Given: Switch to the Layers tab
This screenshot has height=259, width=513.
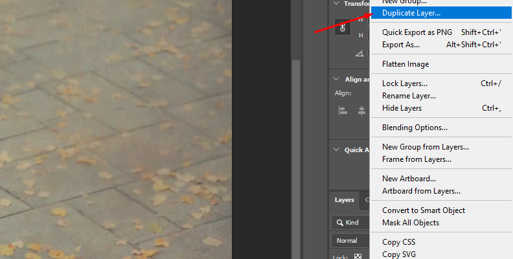Looking at the screenshot, I should [x=344, y=200].
